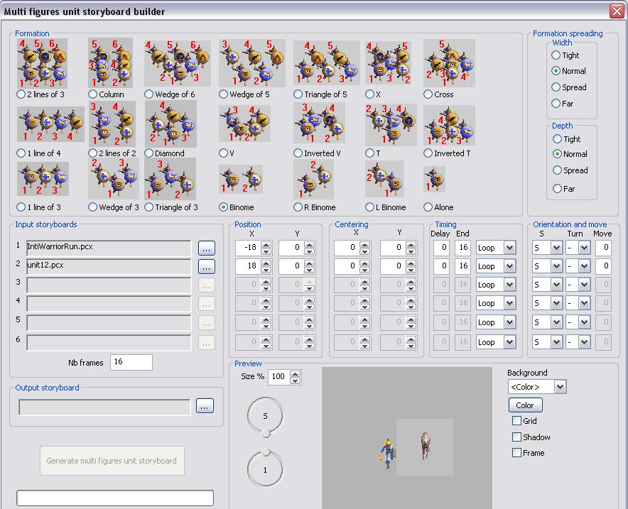
Task: Open the Loop timing dropdown for storyboard 6
Action: click(x=495, y=343)
